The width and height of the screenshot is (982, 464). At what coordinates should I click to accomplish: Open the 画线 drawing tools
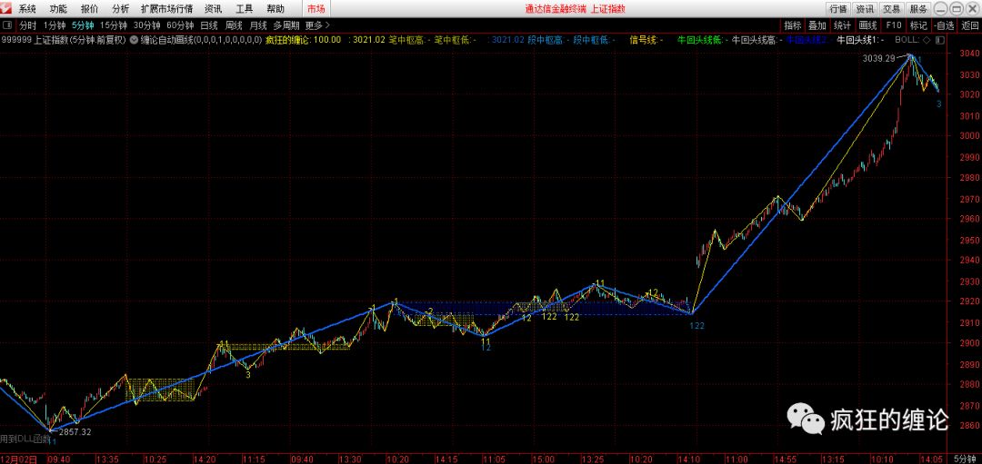867,25
